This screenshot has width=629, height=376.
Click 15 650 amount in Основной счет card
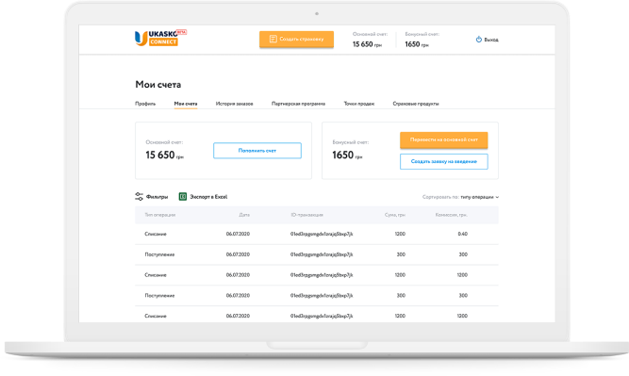coord(160,155)
